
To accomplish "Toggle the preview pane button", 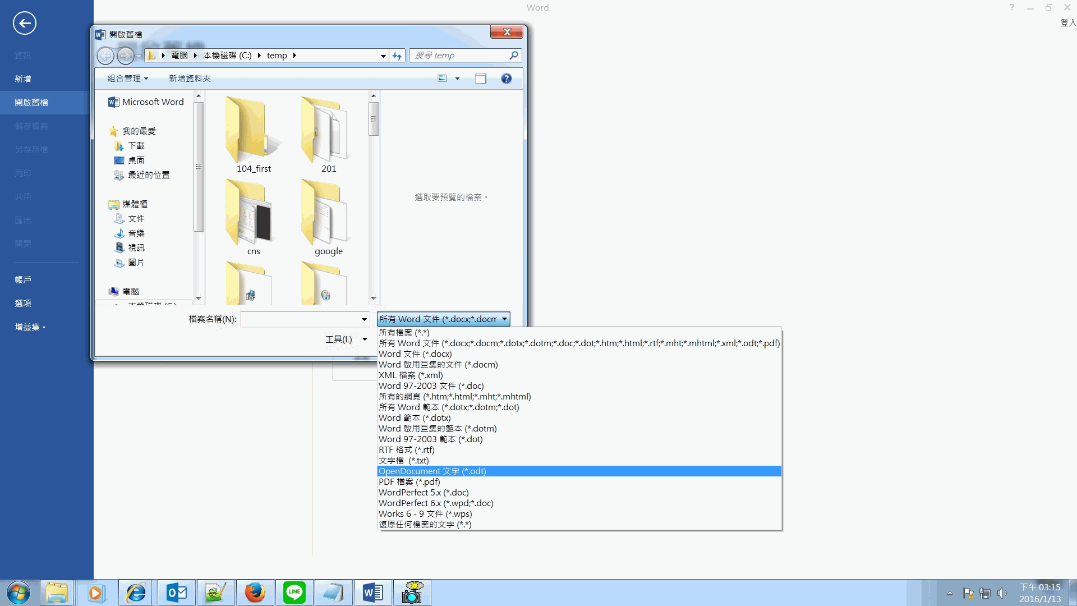I will click(481, 79).
